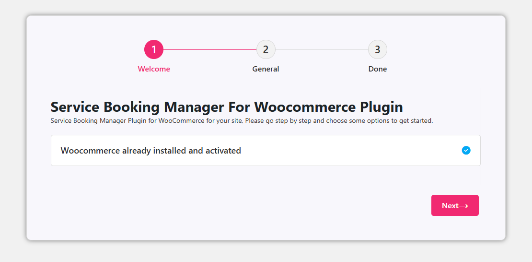Screen dimensions: 532x262
Task: Select the step 2 circle
Action: coord(266,49)
